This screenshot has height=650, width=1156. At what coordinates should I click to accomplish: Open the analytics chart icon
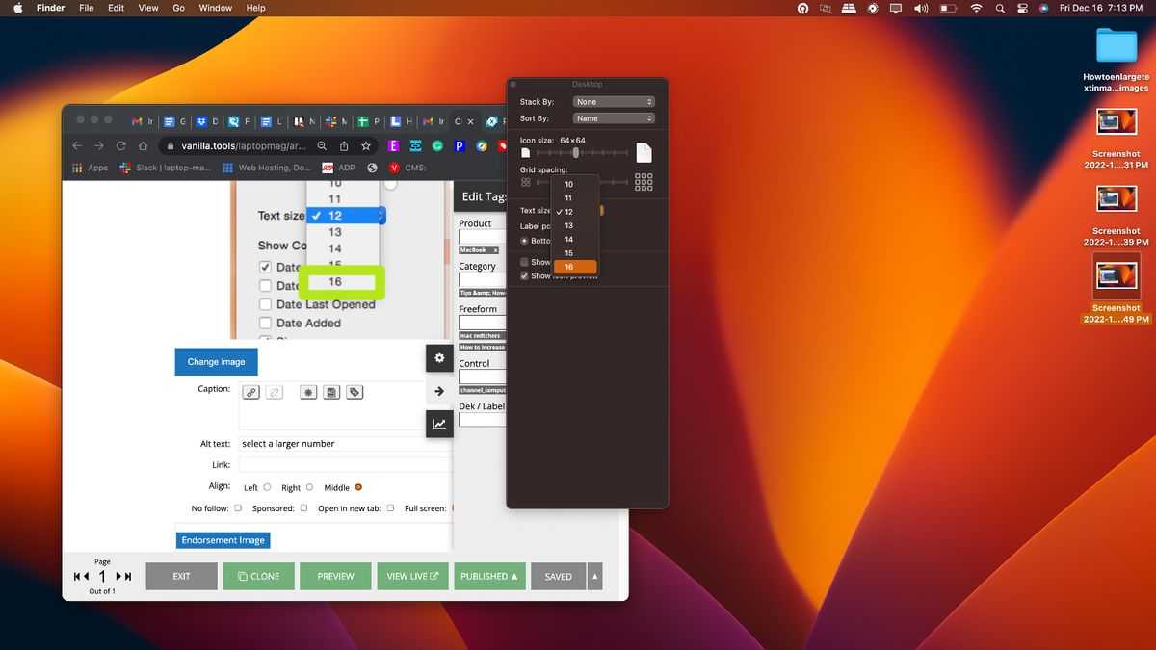pos(439,424)
